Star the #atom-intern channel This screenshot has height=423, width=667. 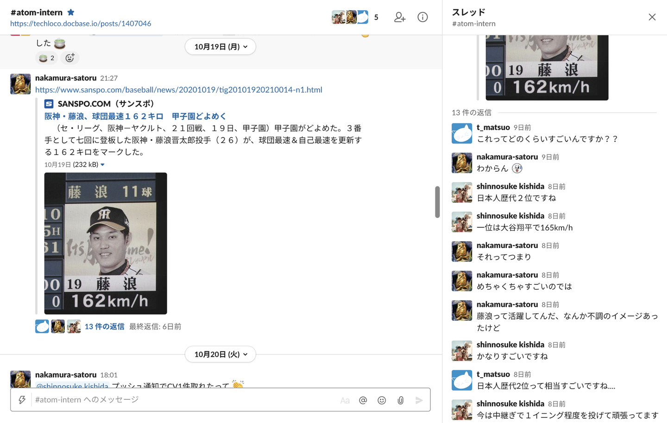[x=71, y=12]
